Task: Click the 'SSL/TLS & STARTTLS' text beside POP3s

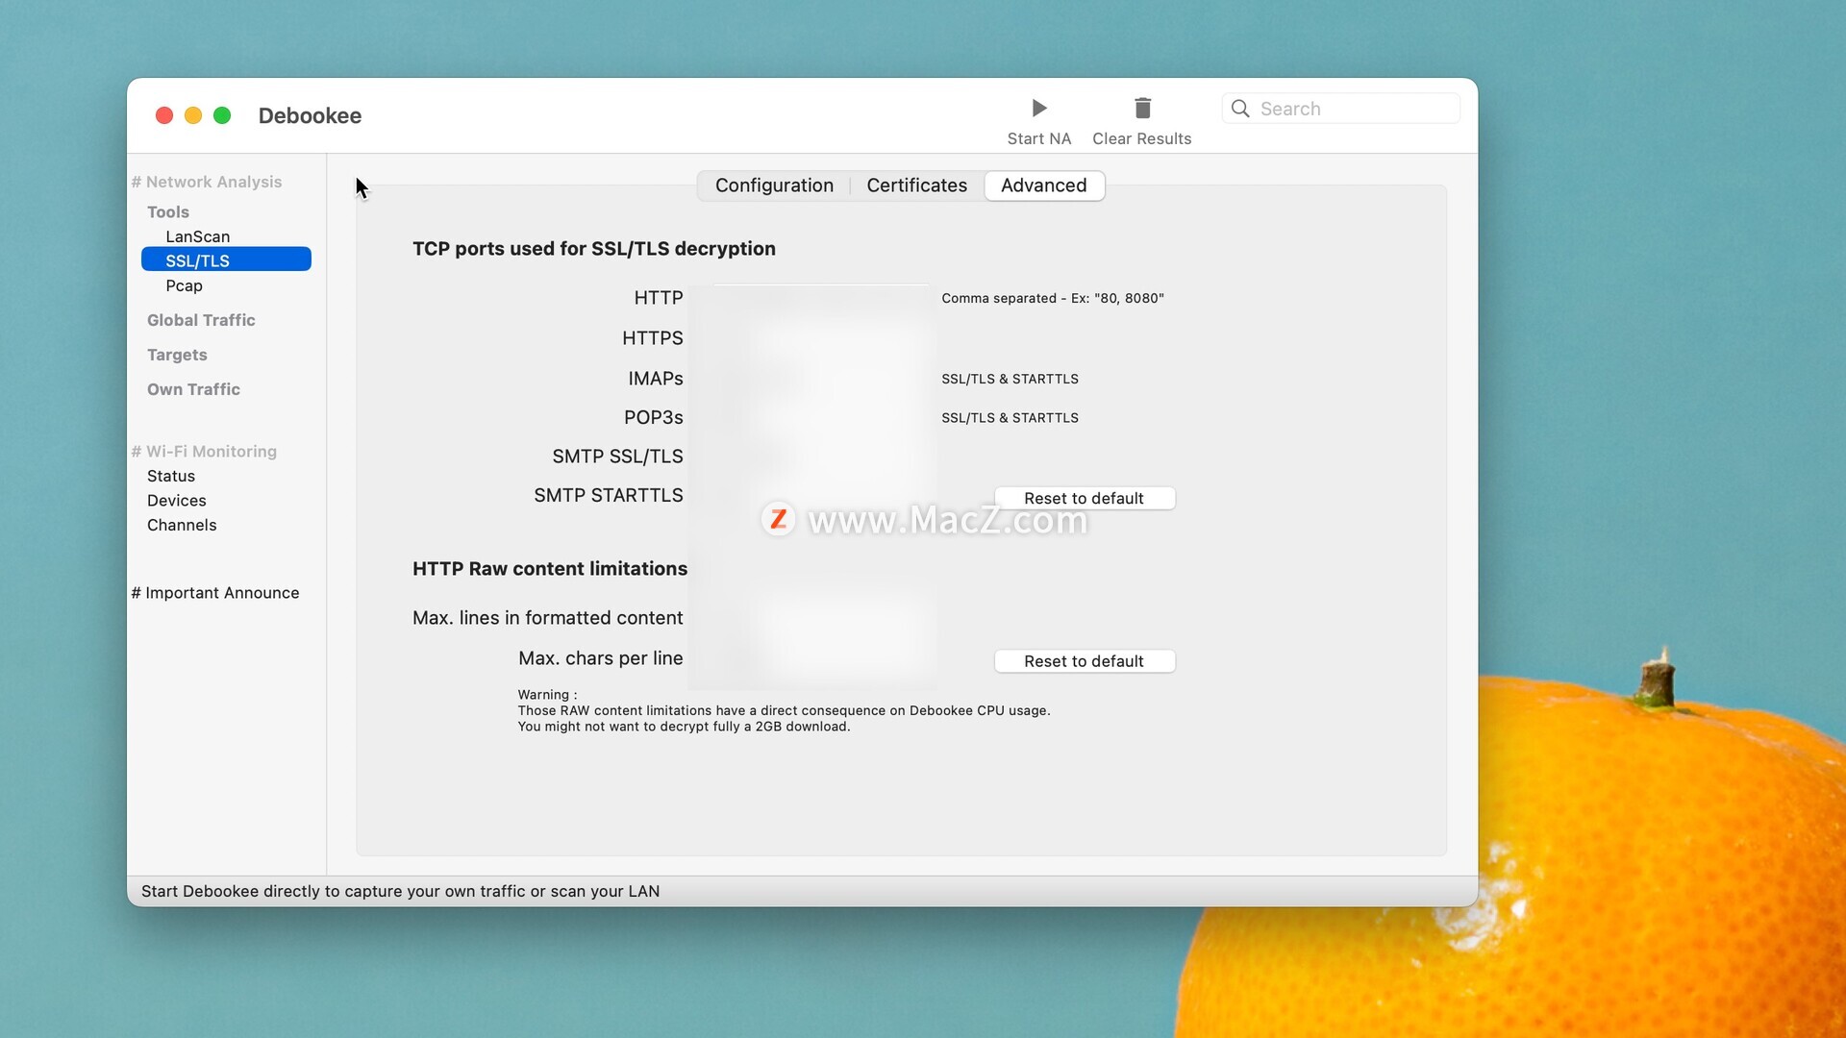Action: point(1010,417)
